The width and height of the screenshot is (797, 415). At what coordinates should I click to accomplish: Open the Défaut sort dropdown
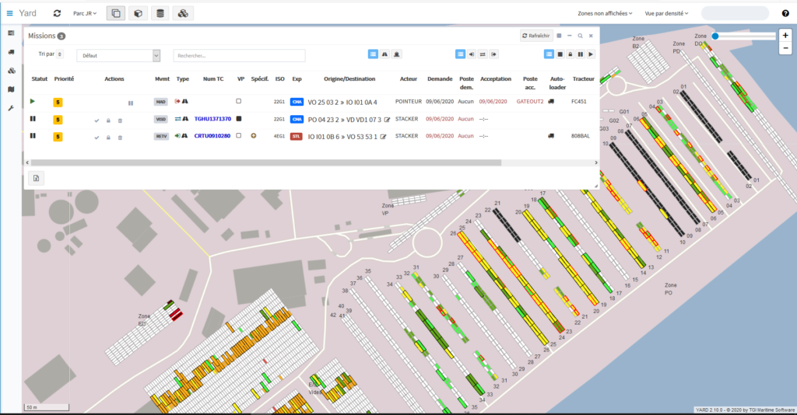pos(118,56)
